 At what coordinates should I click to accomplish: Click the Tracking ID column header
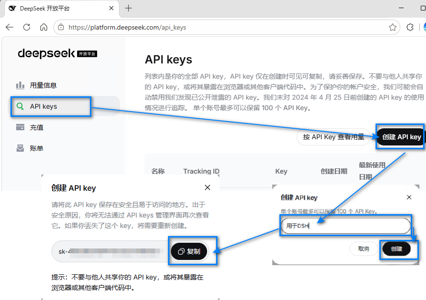click(x=201, y=171)
